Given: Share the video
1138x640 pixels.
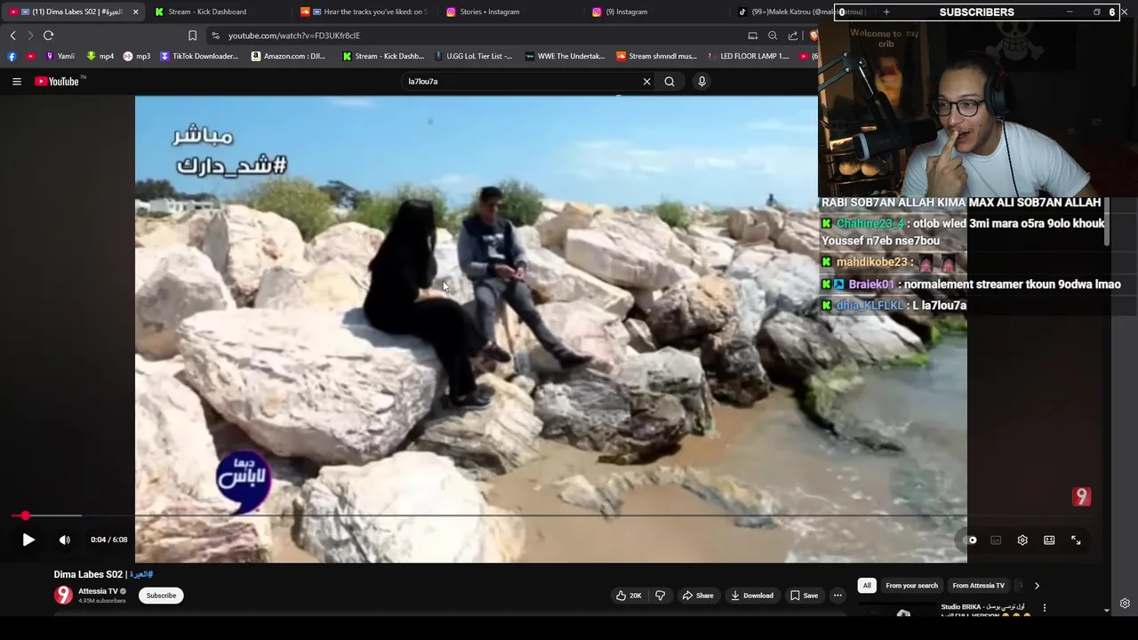Looking at the screenshot, I should point(698,596).
